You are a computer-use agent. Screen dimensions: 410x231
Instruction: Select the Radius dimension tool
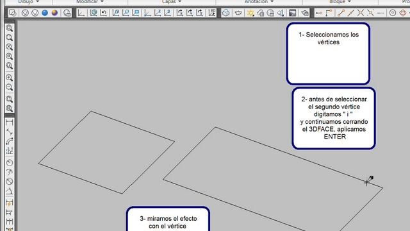pos(10,162)
